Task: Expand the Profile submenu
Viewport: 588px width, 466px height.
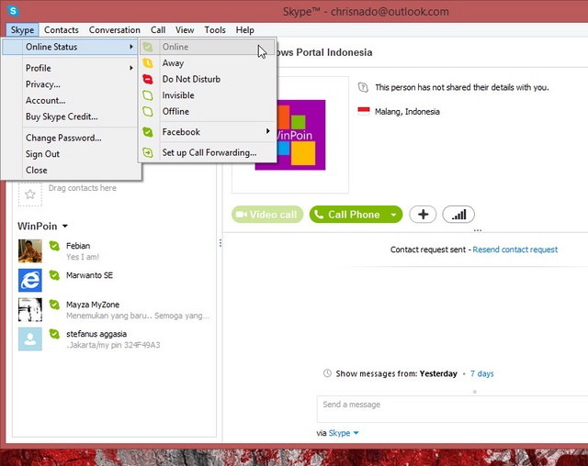Action: 131,68
